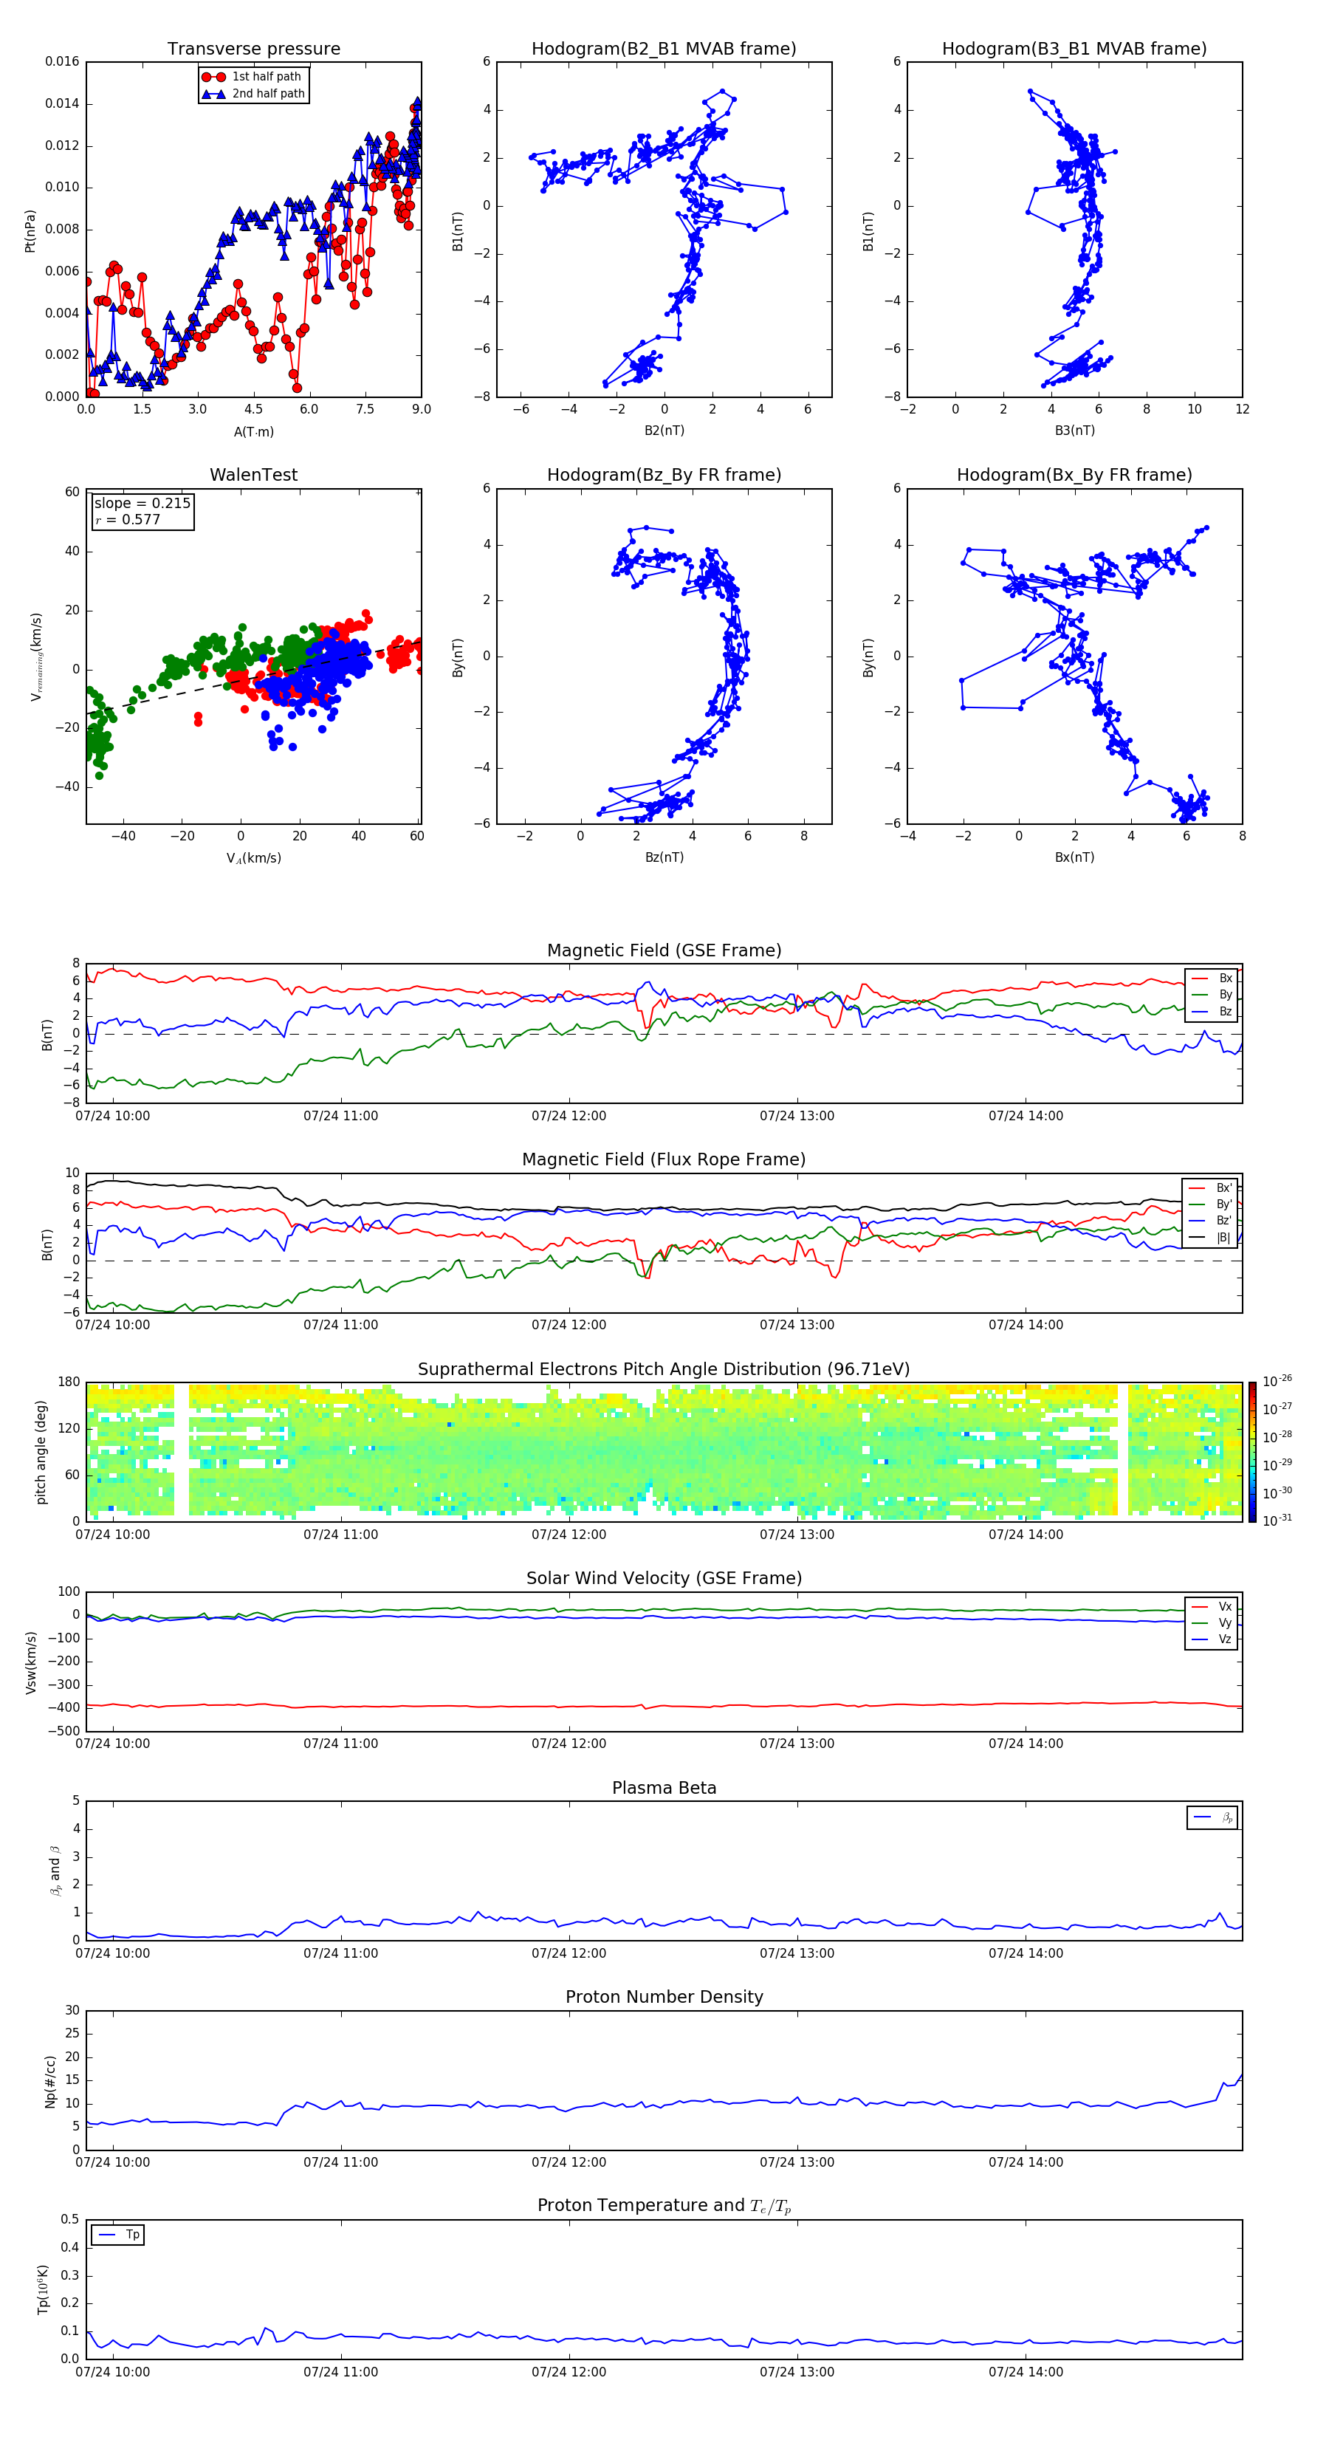The height and width of the screenshot is (2437, 1329).
Task: Click the 10^-26 colorbar tick label
Action: click(x=1277, y=1381)
